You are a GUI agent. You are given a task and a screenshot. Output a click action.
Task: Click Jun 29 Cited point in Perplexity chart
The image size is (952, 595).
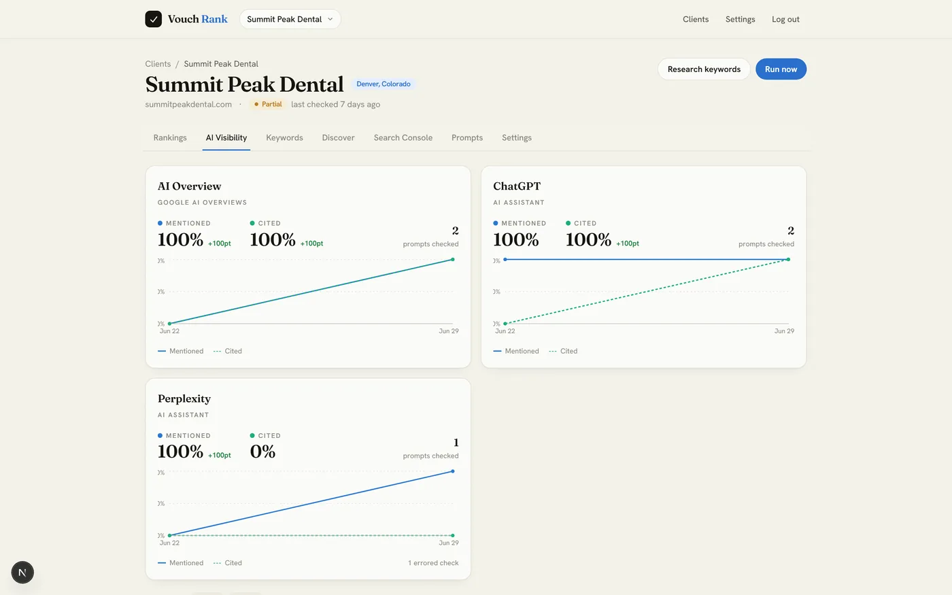453,535
